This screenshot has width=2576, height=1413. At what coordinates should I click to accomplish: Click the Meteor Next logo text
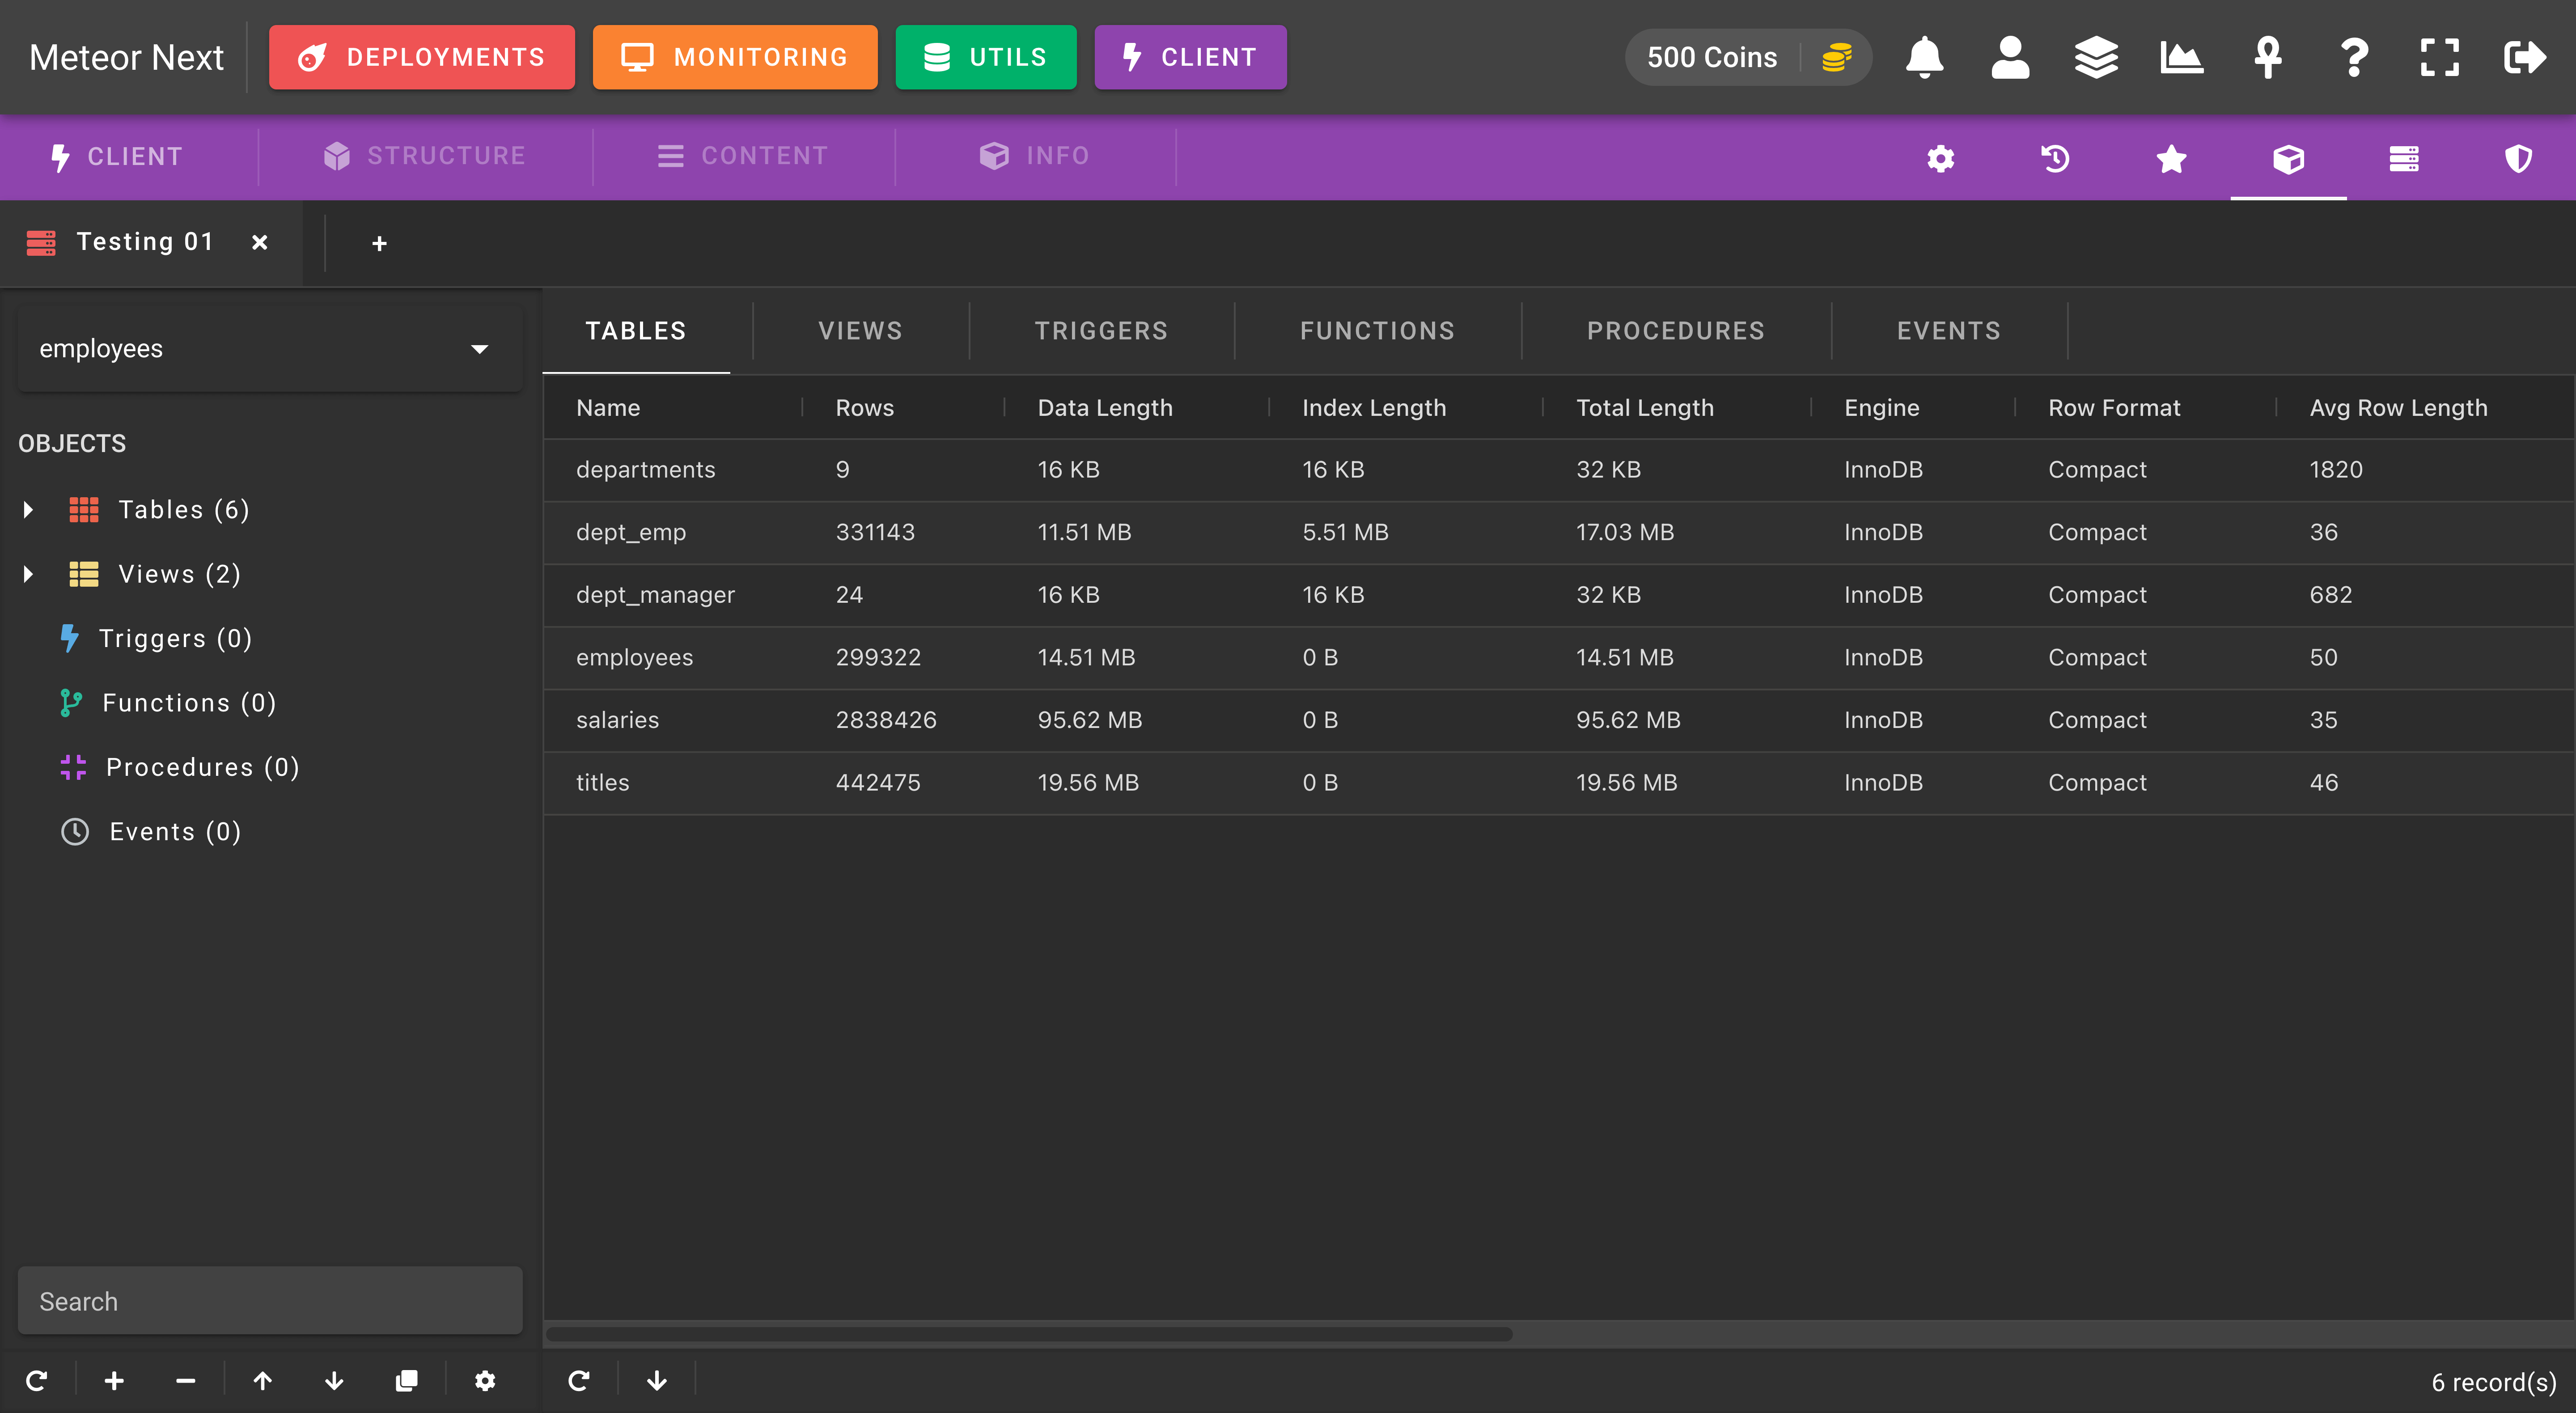click(x=126, y=57)
